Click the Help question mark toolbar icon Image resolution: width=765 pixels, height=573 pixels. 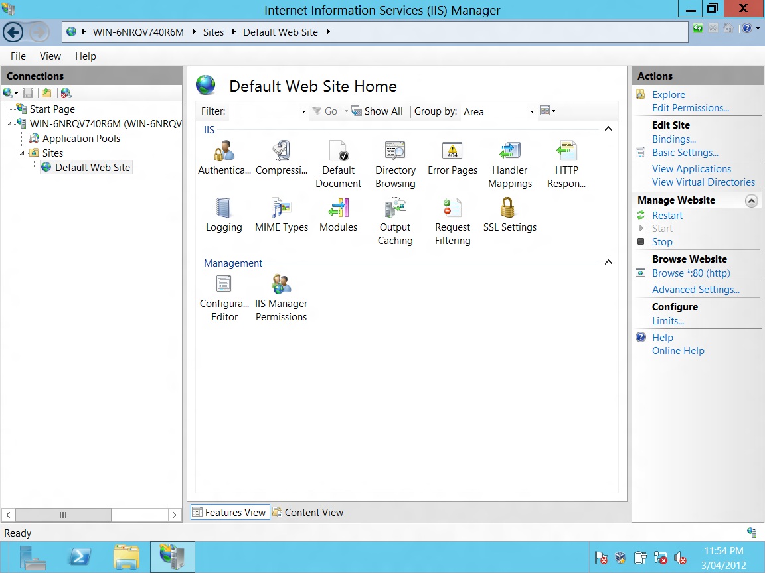coord(747,29)
